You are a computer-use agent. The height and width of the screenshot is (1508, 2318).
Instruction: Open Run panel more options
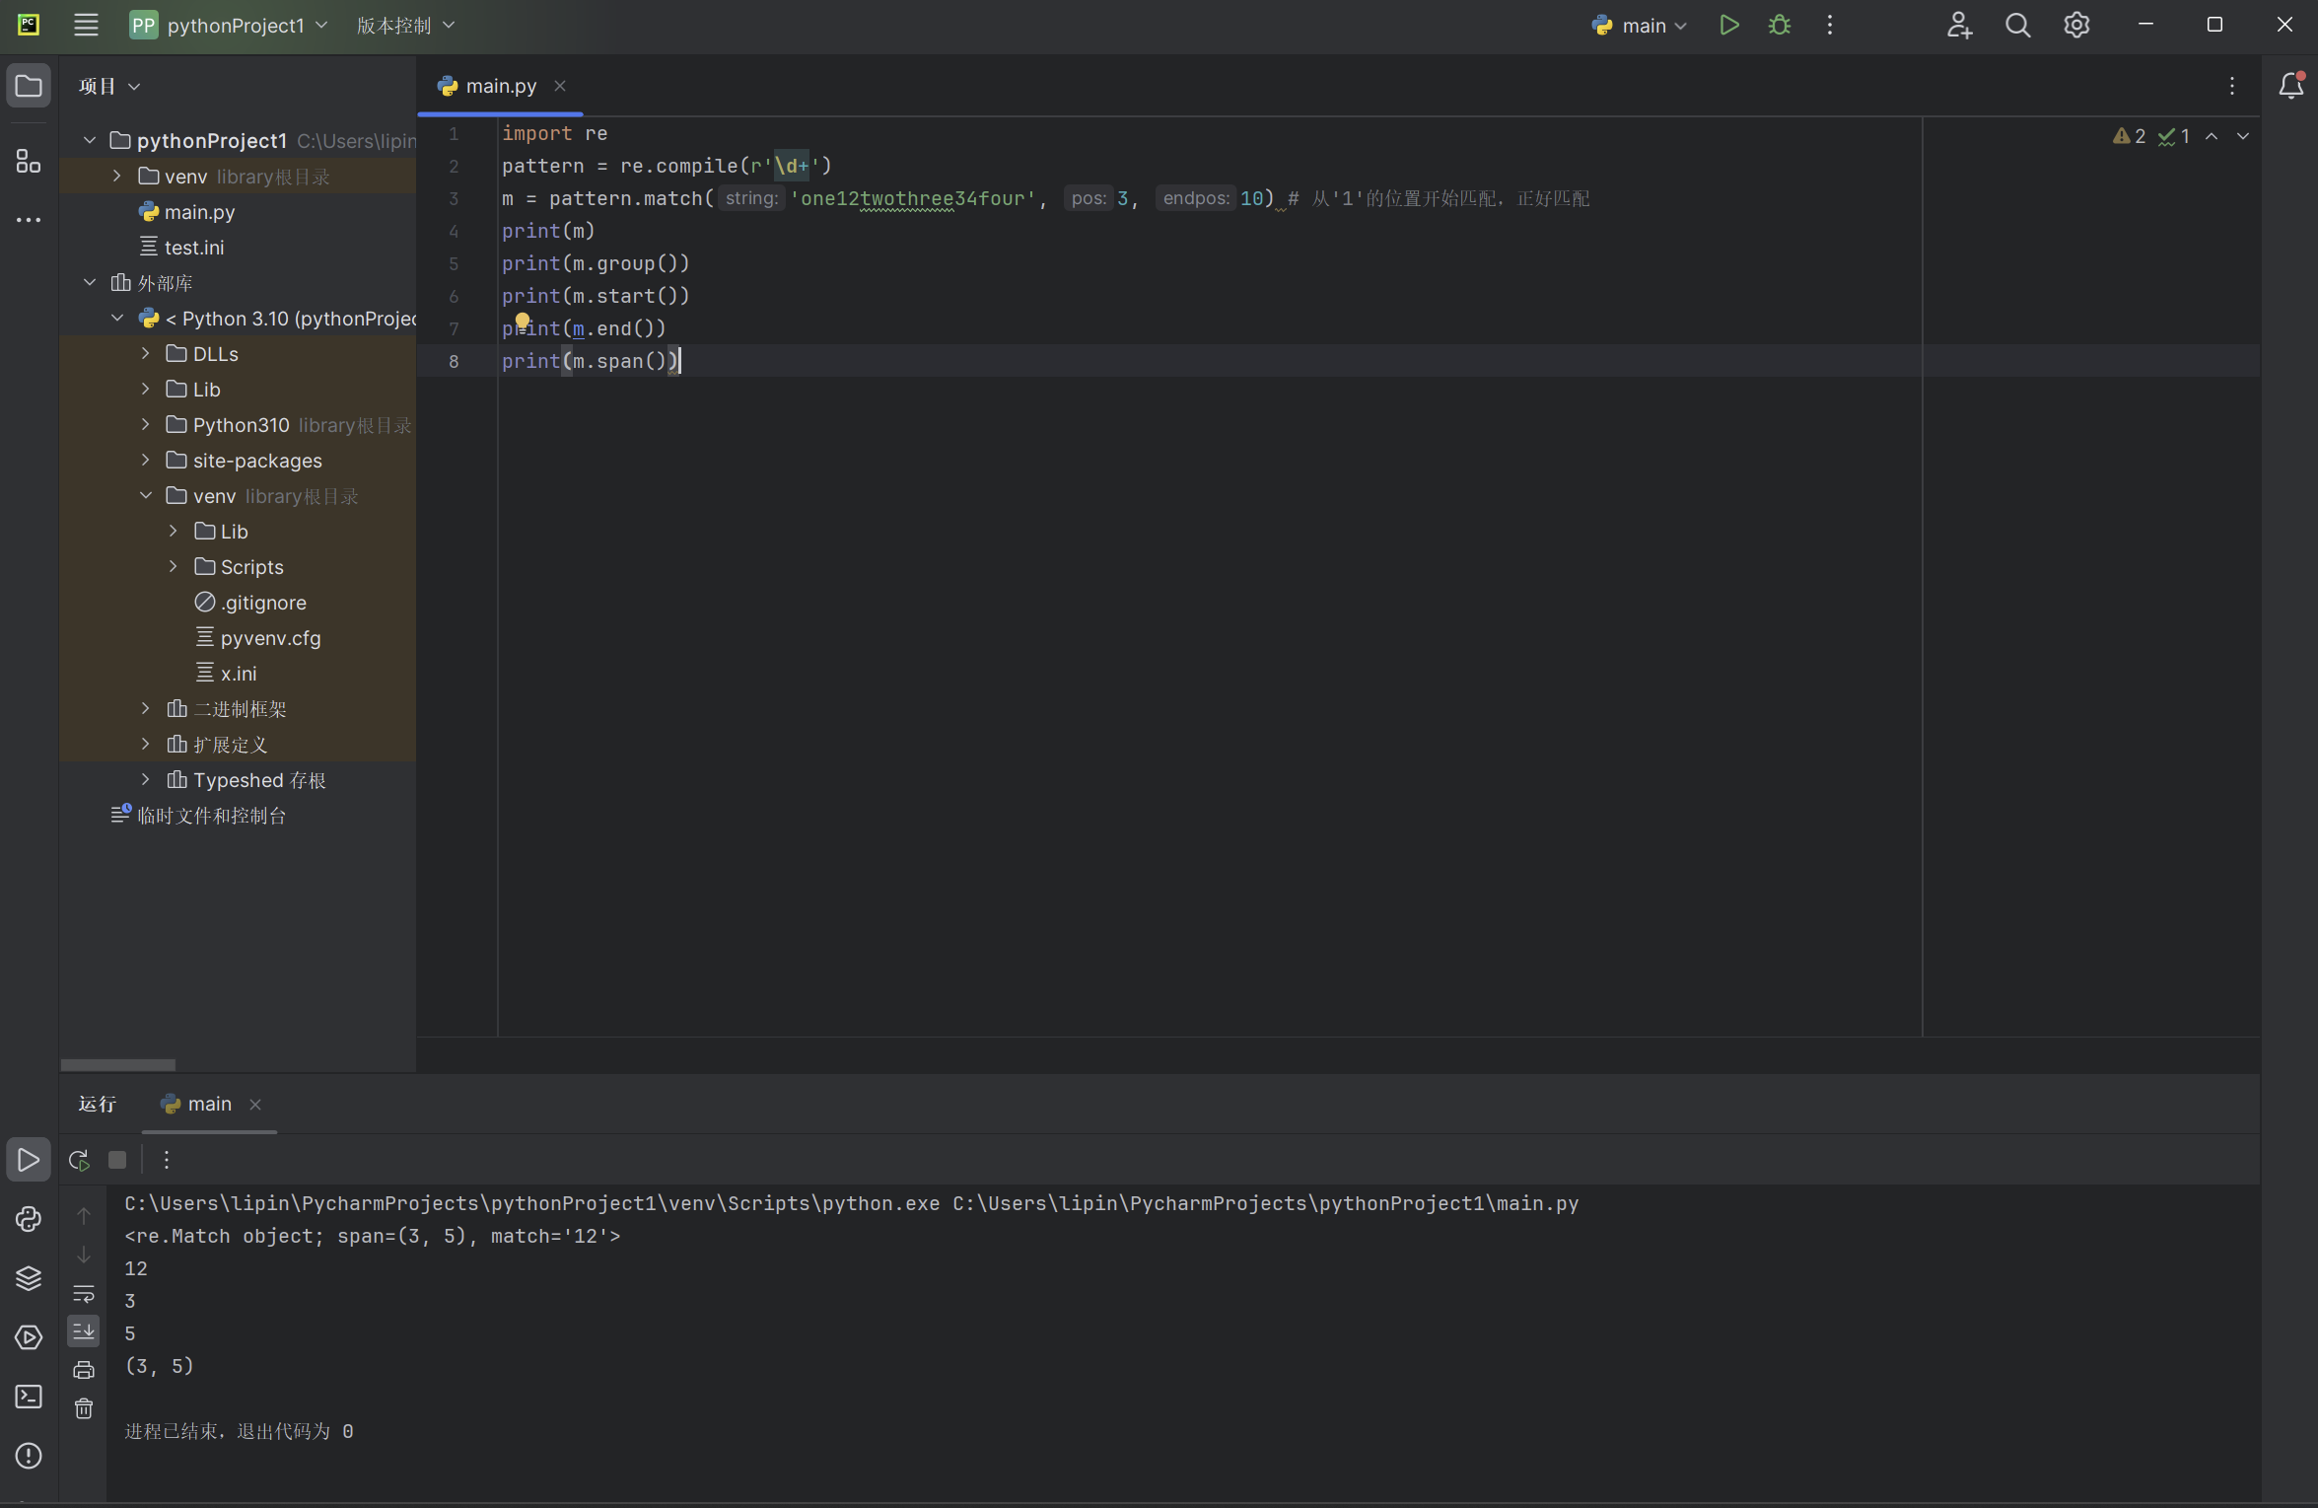point(167,1160)
